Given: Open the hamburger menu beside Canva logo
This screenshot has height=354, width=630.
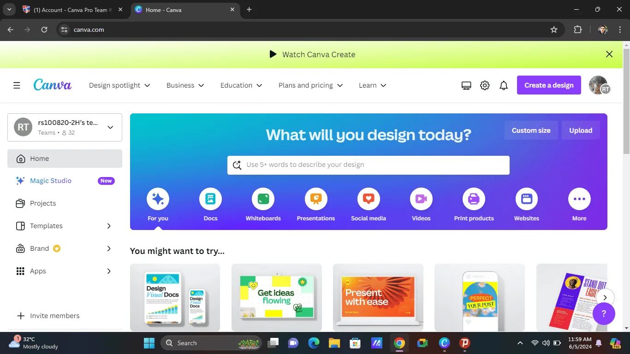Looking at the screenshot, I should [17, 85].
